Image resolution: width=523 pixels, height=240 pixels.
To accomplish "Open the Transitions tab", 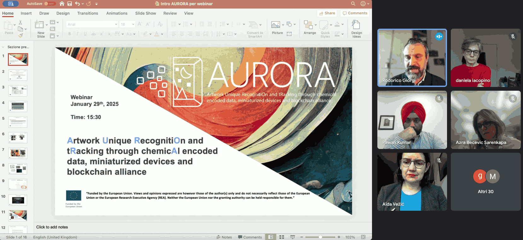I will pos(88,13).
